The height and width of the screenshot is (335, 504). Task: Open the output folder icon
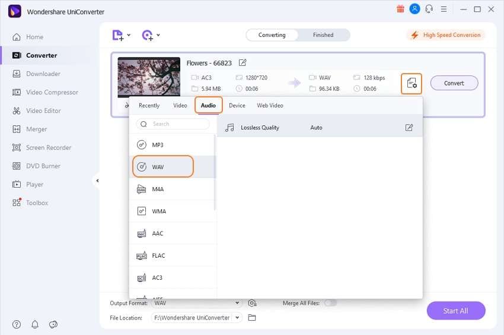(x=252, y=318)
